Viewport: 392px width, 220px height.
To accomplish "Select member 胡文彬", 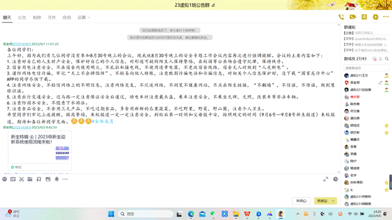I will click(366, 132).
